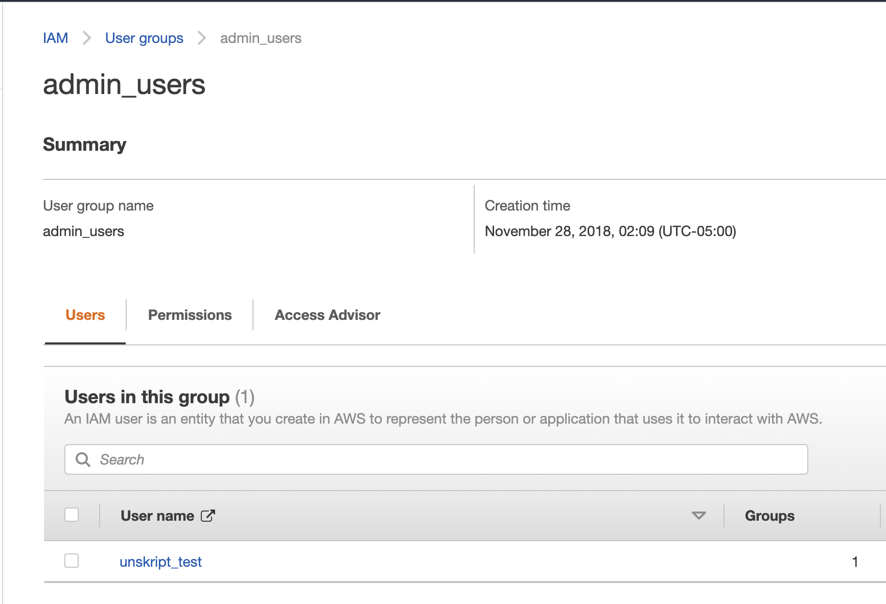The image size is (886, 604).
Task: Click the creation time November 28, 2018 value
Action: [610, 231]
